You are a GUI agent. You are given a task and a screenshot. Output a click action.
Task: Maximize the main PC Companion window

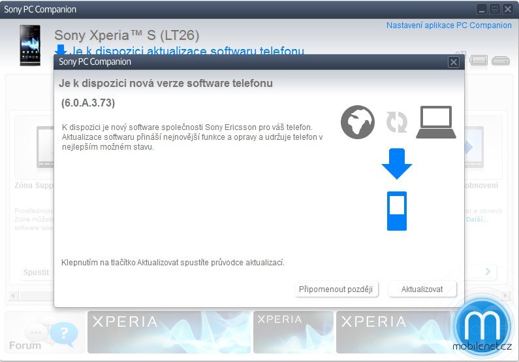point(494,9)
